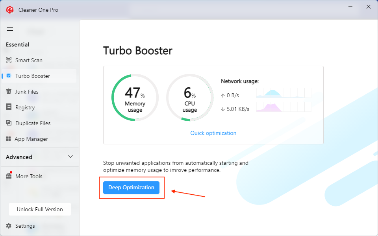Screen dimensions: 378x236
Task: Click the Smart Scan icon
Action: [x=9, y=60]
